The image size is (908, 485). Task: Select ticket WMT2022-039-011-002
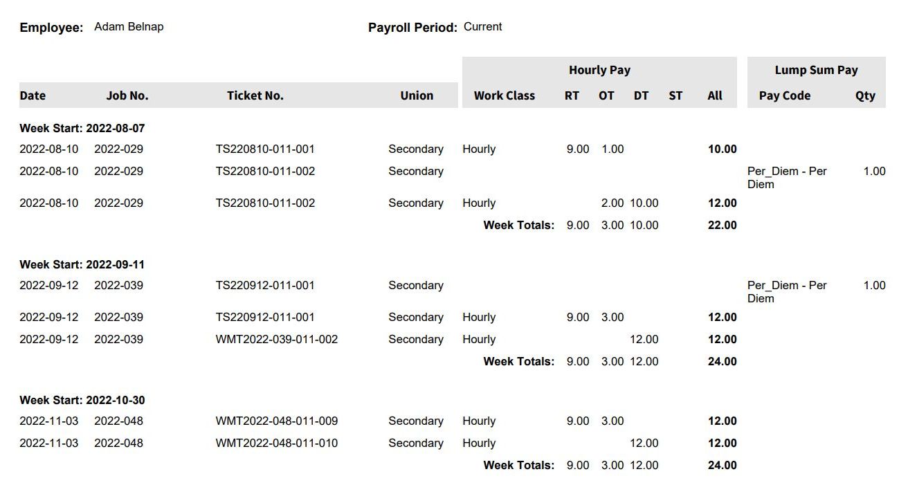pyautogui.click(x=277, y=339)
